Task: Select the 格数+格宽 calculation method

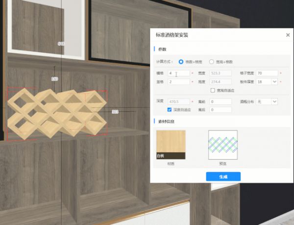Action: pyautogui.click(x=181, y=62)
